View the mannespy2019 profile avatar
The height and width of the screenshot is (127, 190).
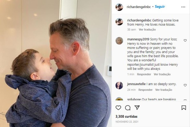click(x=119, y=41)
